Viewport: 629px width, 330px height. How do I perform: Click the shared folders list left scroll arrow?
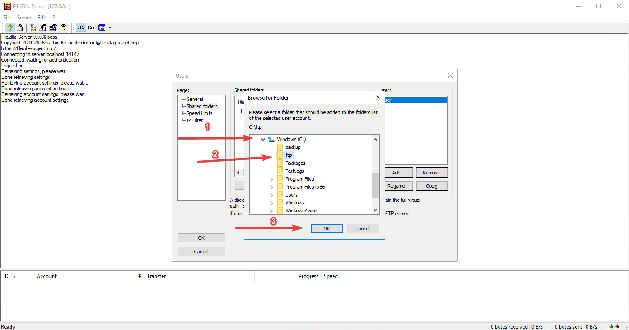[x=239, y=173]
